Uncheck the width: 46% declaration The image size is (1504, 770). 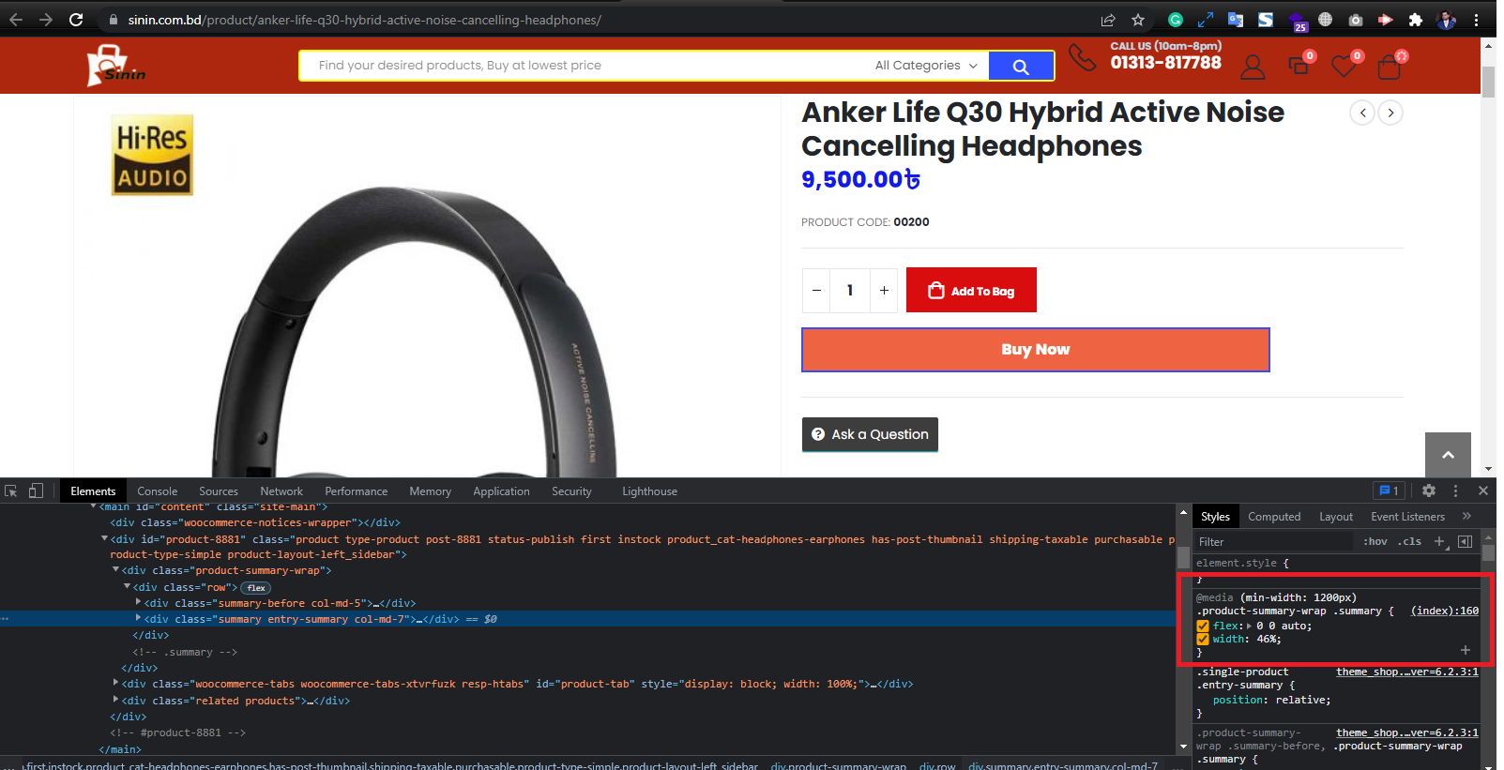pos(1203,640)
